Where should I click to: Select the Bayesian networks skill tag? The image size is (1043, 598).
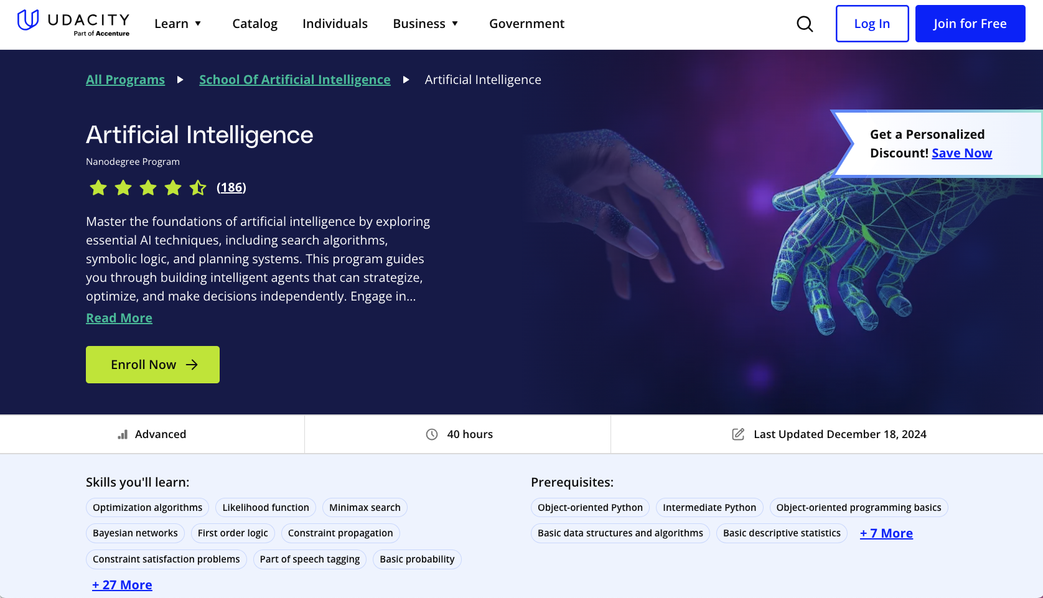pos(135,533)
